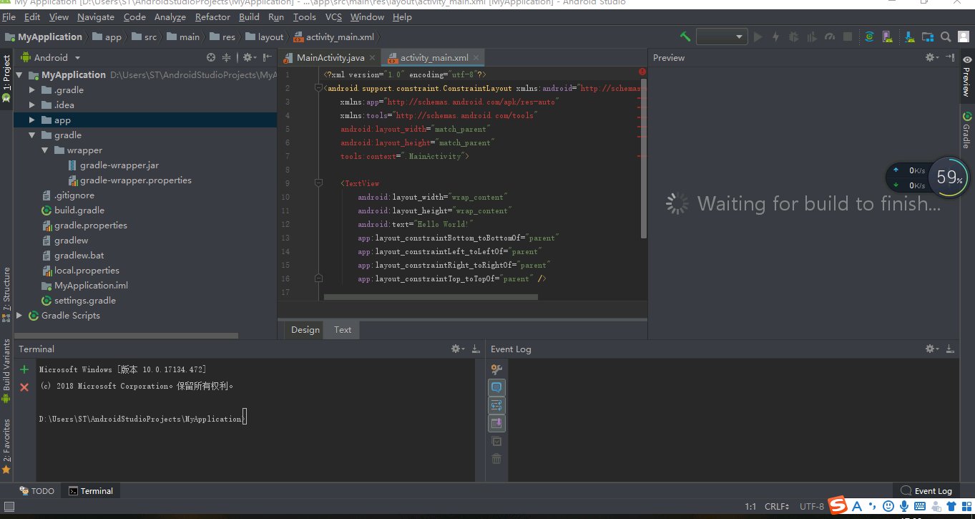This screenshot has height=519, width=975.
Task: Select MyApplication.iml file
Action: click(84, 285)
